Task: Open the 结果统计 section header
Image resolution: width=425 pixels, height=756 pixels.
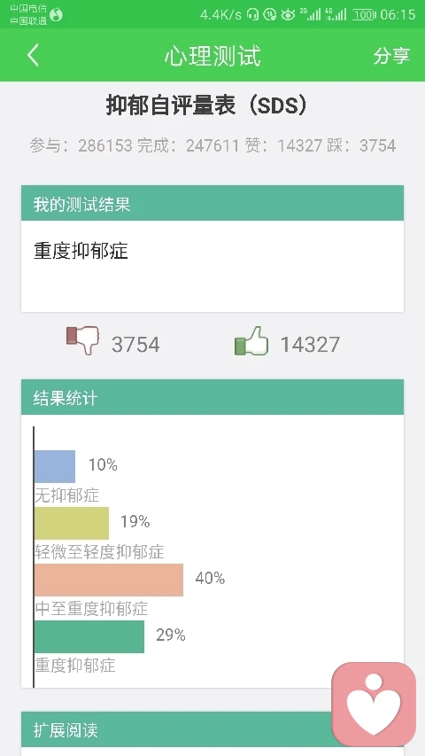Action: (212, 397)
